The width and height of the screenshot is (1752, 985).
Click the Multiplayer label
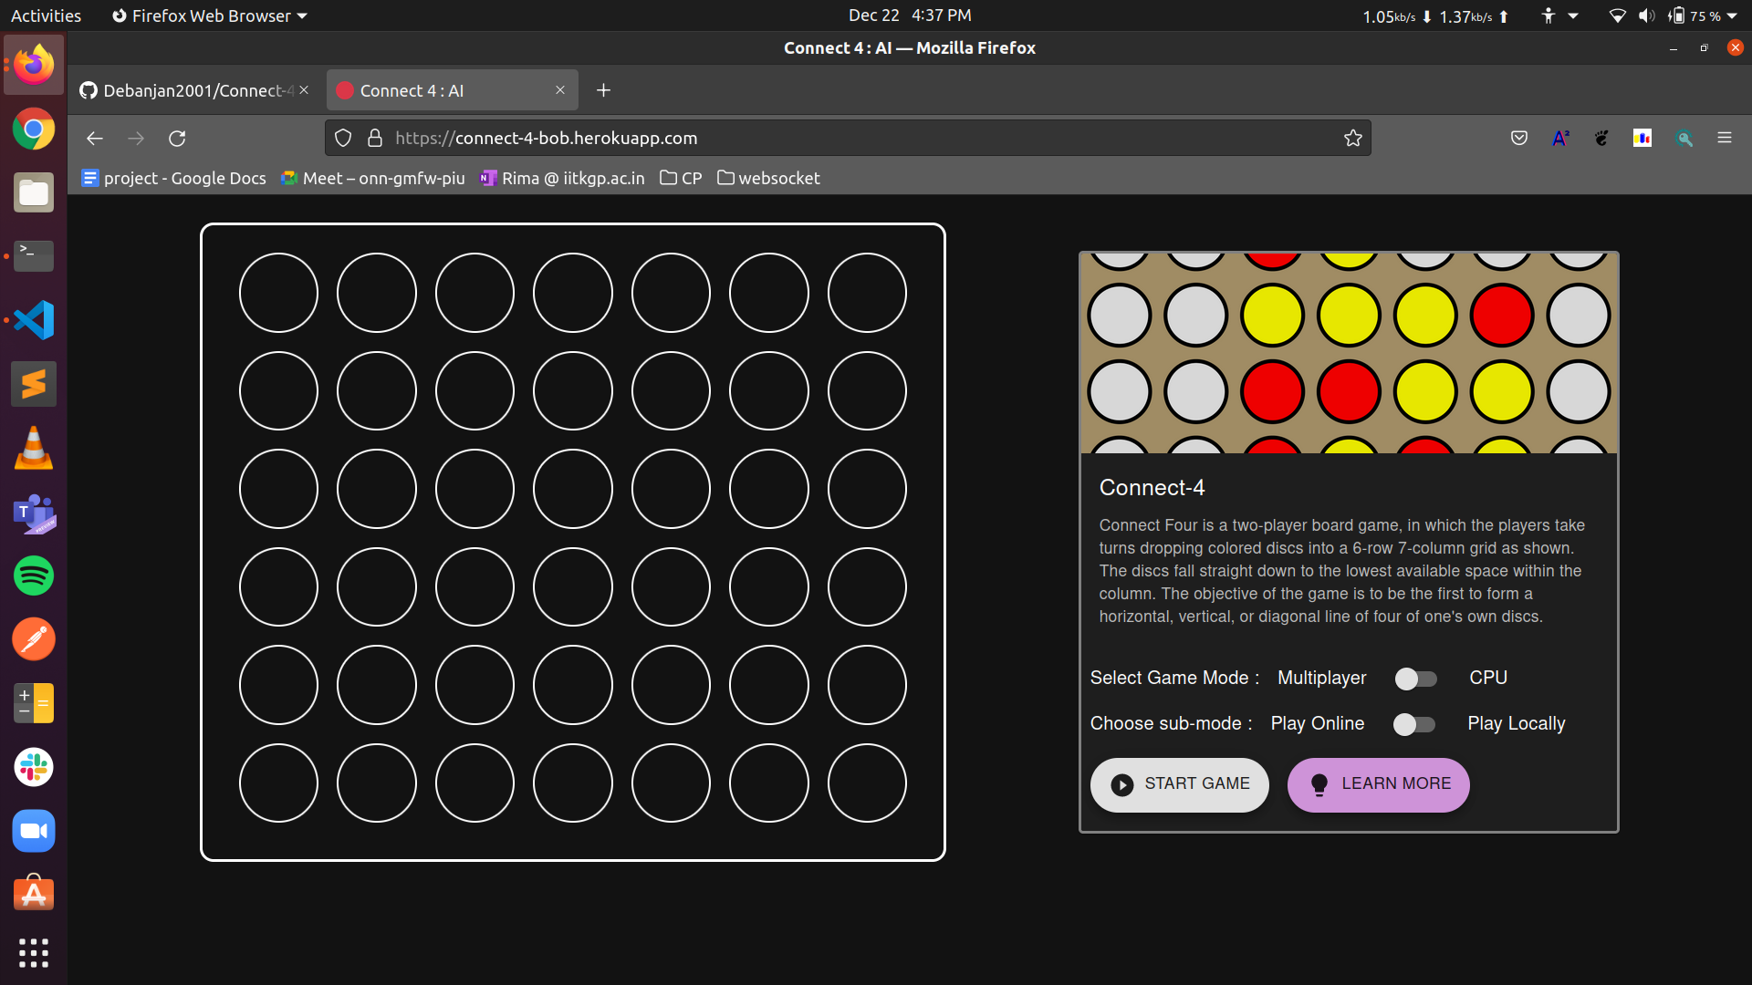point(1321,678)
